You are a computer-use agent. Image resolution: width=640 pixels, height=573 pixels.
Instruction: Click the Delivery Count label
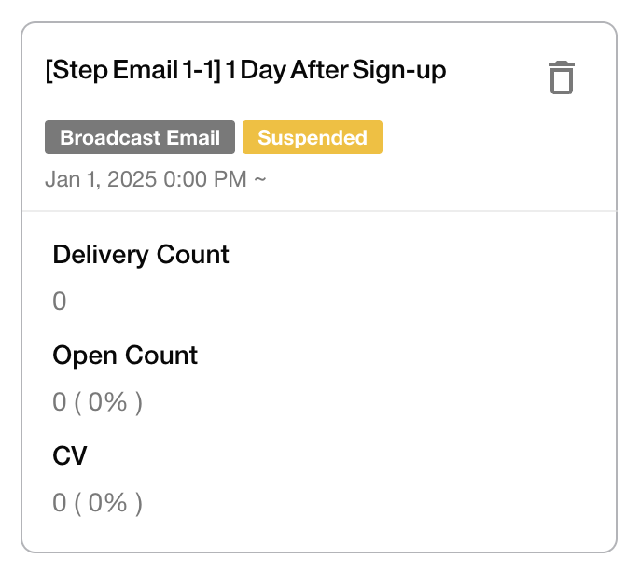click(141, 255)
